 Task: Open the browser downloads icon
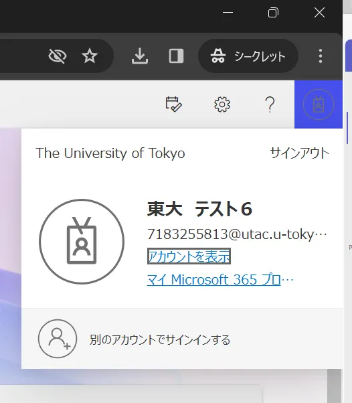click(x=140, y=56)
